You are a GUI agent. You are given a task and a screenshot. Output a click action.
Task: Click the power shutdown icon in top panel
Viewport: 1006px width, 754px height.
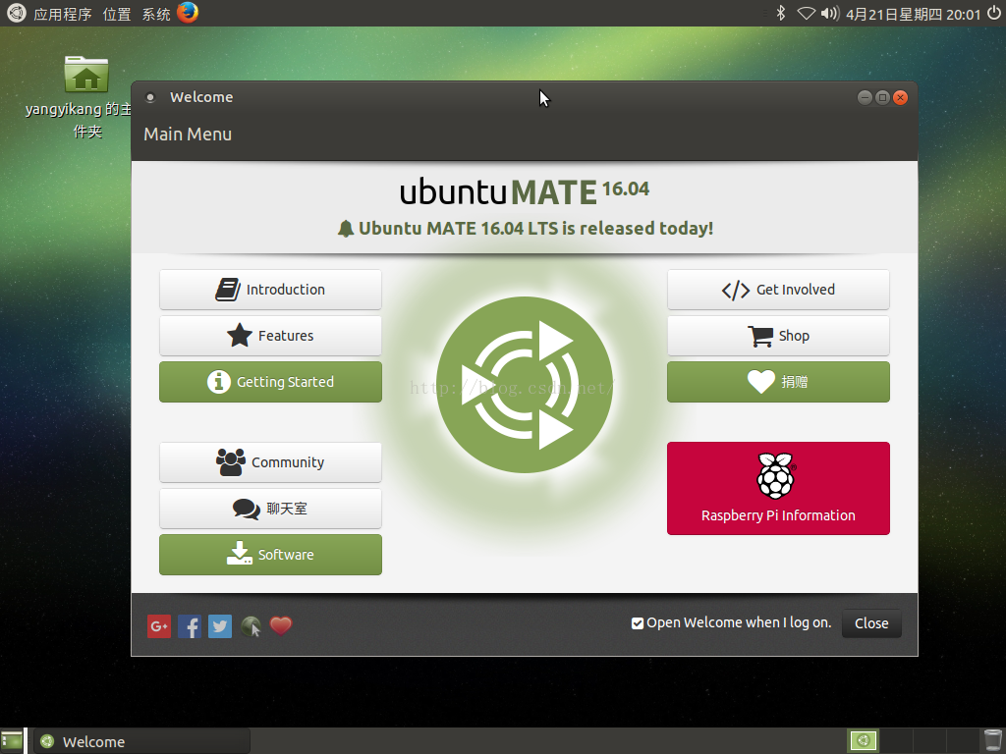[x=993, y=13]
